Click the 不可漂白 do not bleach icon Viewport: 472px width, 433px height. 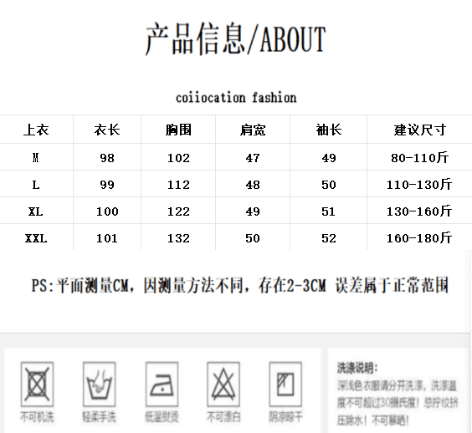coord(223,384)
